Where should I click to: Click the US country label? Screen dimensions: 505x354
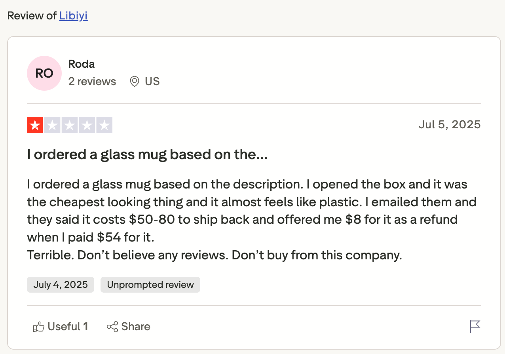152,82
